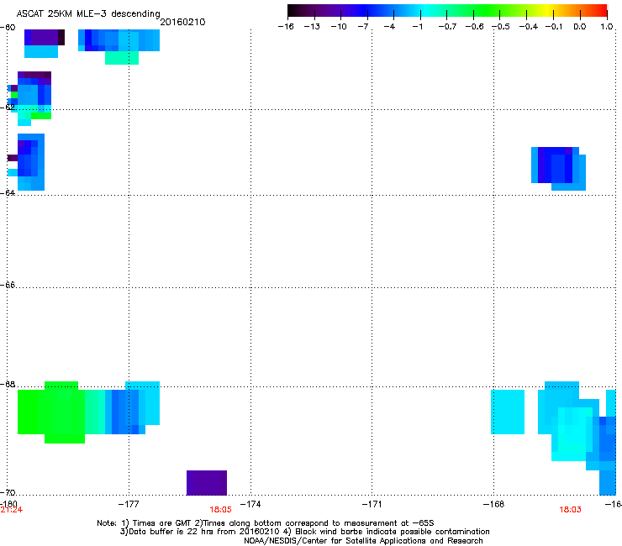Click the 'Times are GMT' note line
This screenshot has width=622, height=546.
266,523
